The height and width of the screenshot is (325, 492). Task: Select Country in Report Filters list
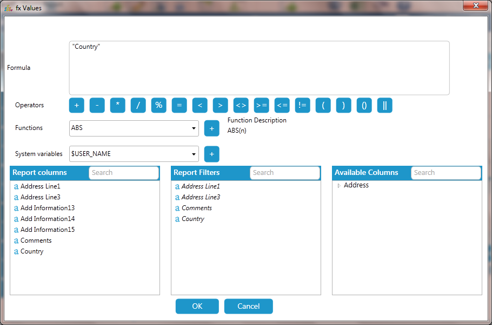[192, 219]
